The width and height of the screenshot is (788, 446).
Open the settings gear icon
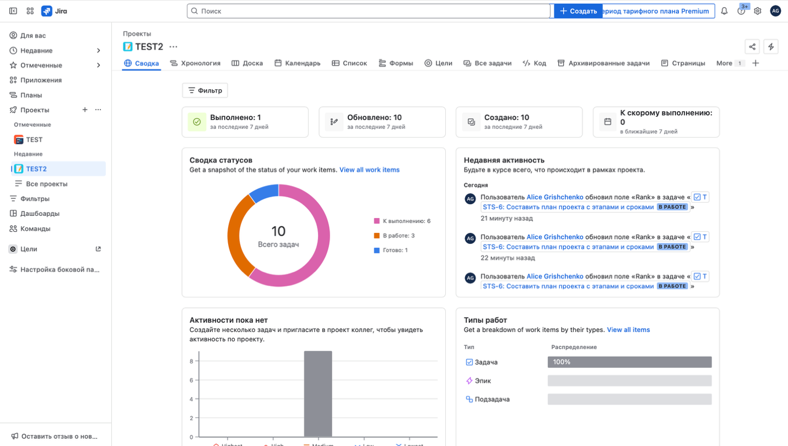pos(758,11)
